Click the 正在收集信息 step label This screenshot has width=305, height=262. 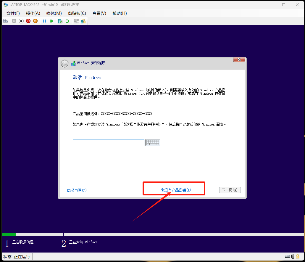point(23,242)
